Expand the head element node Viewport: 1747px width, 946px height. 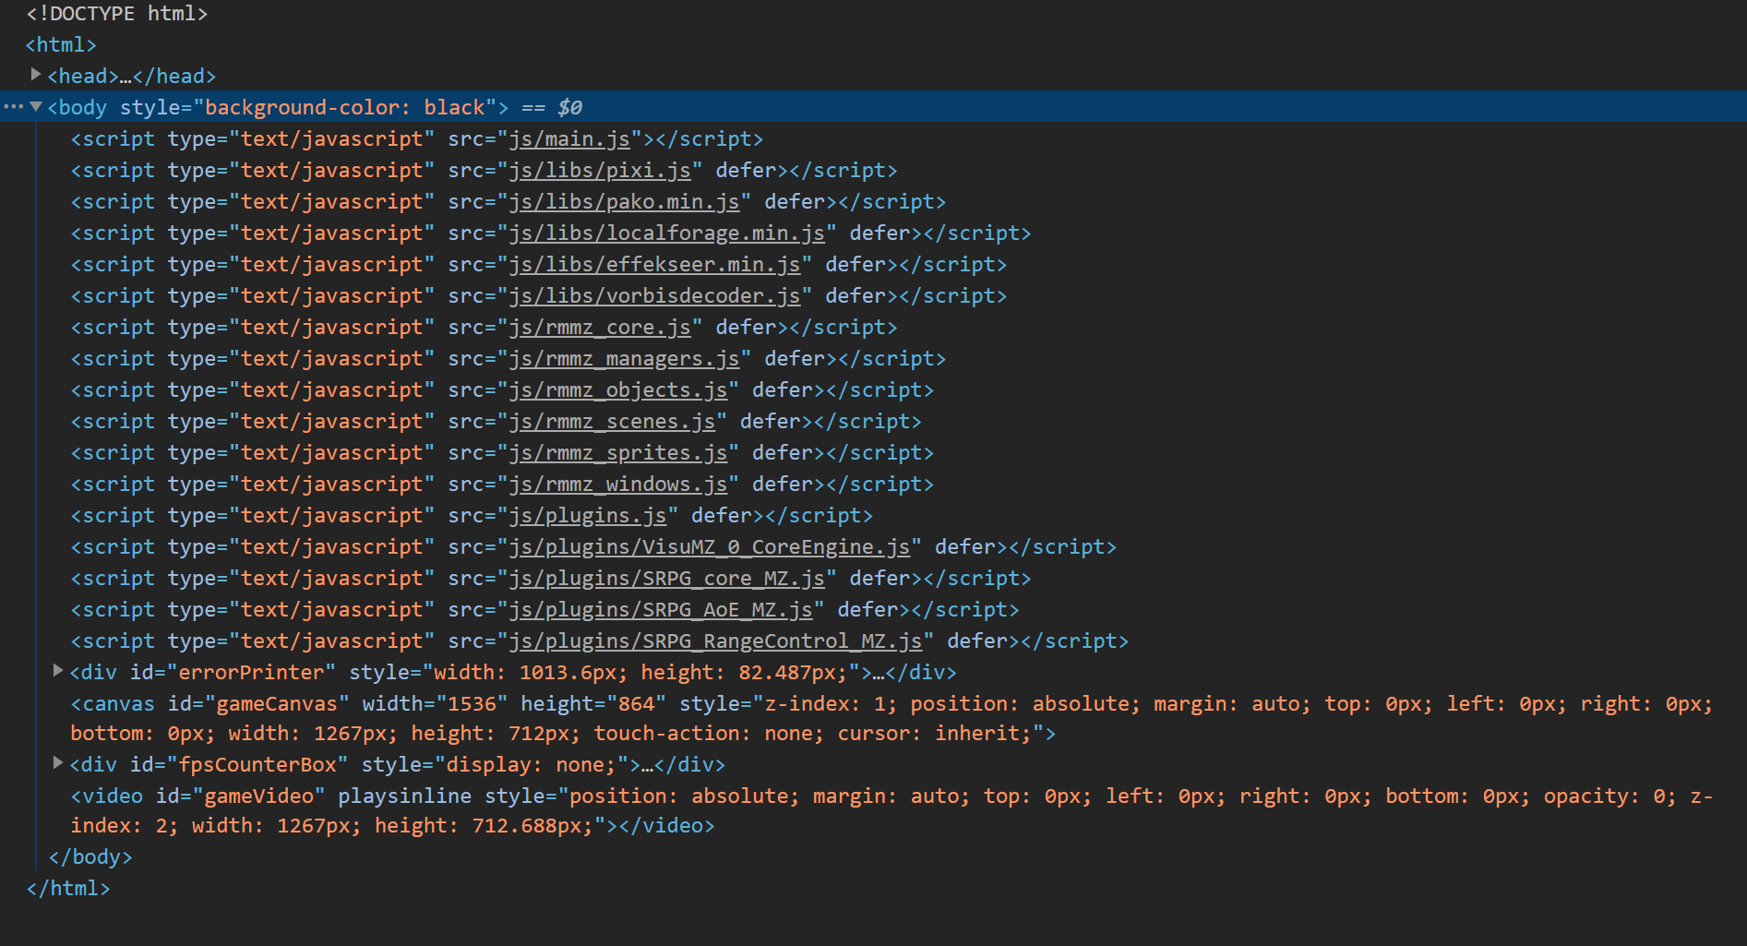pyautogui.click(x=36, y=74)
